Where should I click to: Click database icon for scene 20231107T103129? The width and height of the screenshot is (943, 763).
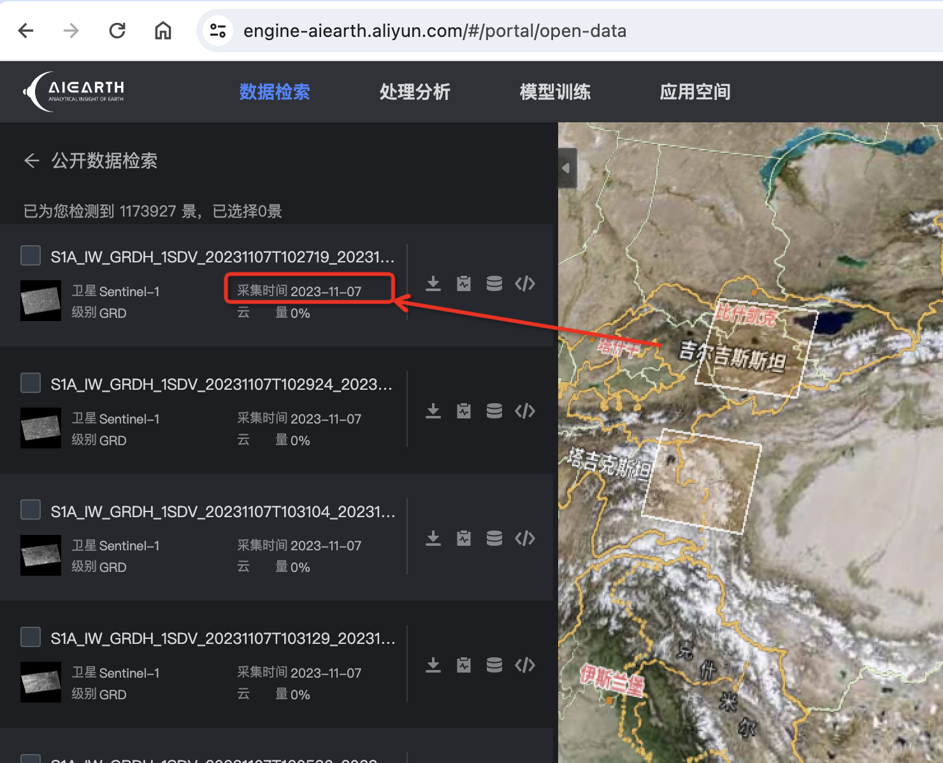(494, 665)
